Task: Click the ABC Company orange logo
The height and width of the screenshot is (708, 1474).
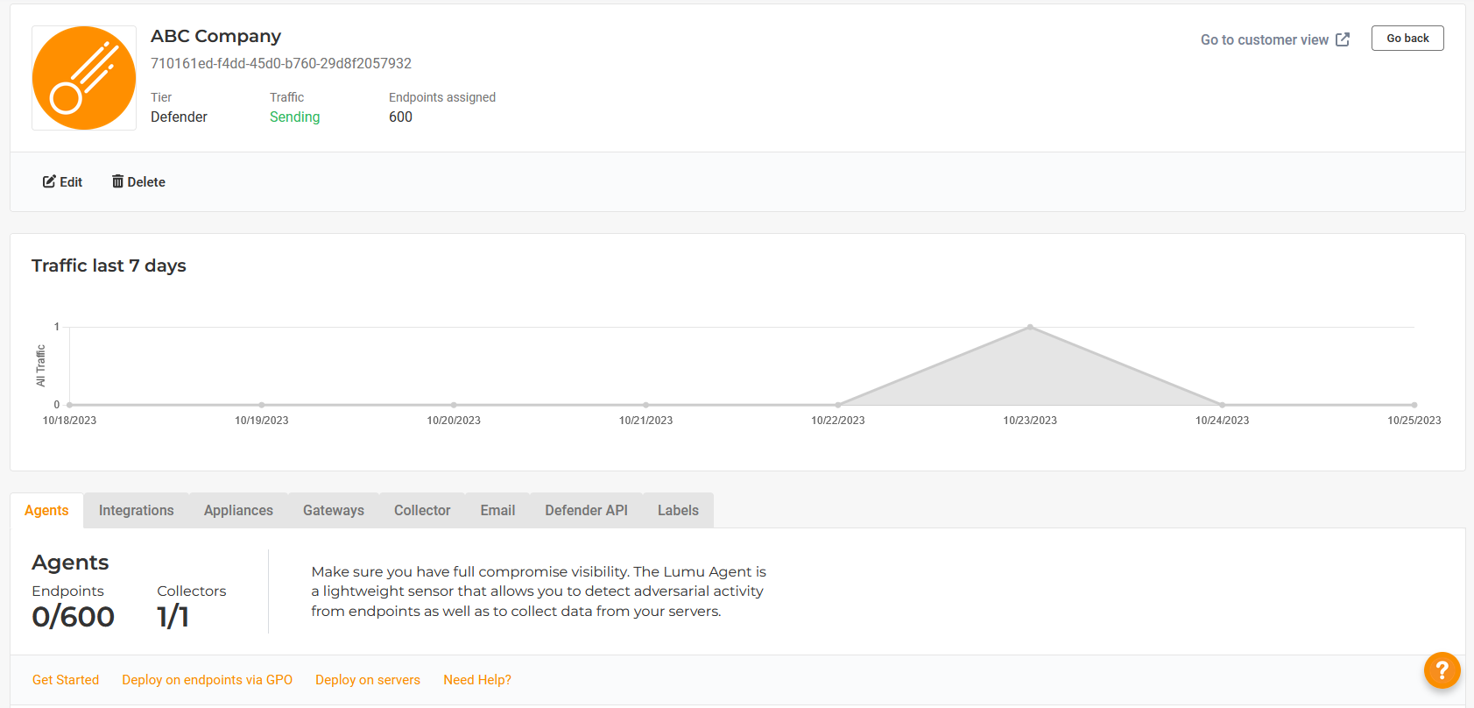Action: point(84,78)
